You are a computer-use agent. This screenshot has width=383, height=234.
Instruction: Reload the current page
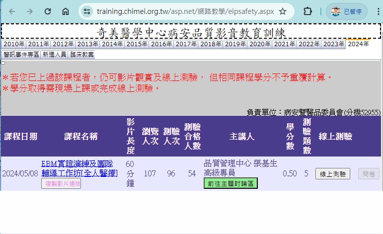pyautogui.click(x=48, y=11)
